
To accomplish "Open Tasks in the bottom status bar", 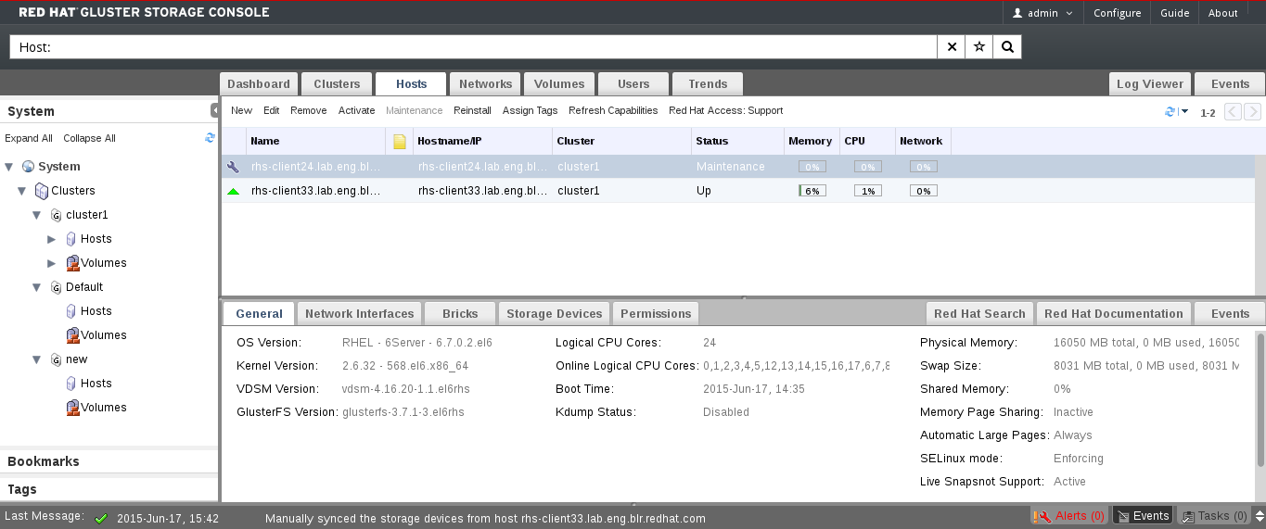I will [x=1212, y=516].
